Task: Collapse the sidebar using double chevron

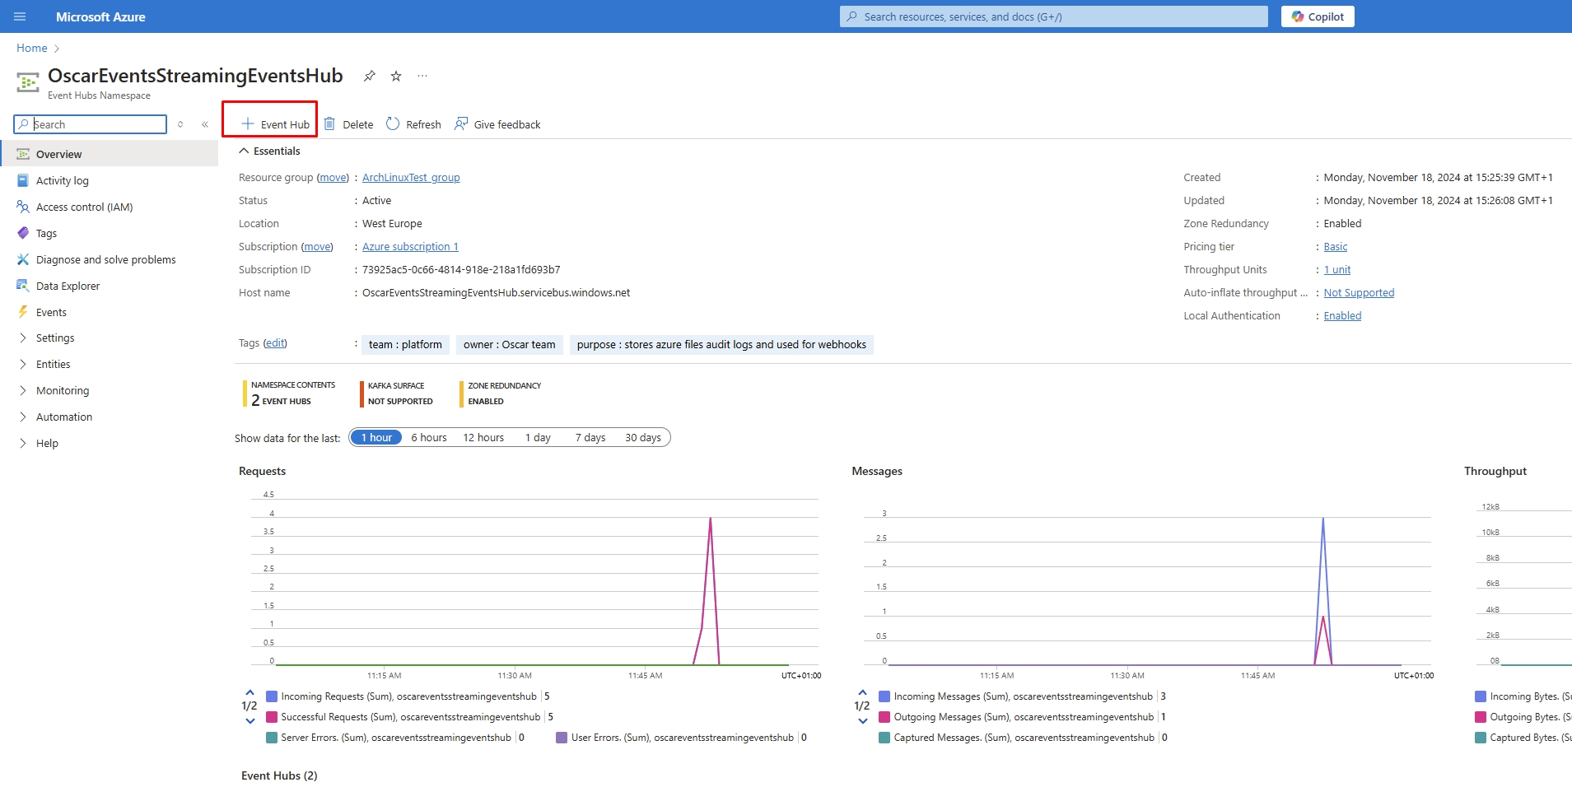Action: pyautogui.click(x=205, y=124)
